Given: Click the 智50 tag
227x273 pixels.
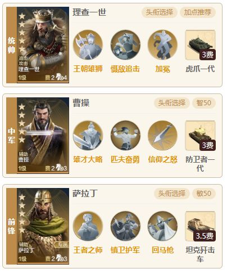Looking at the screenshot, I should coord(204,103).
